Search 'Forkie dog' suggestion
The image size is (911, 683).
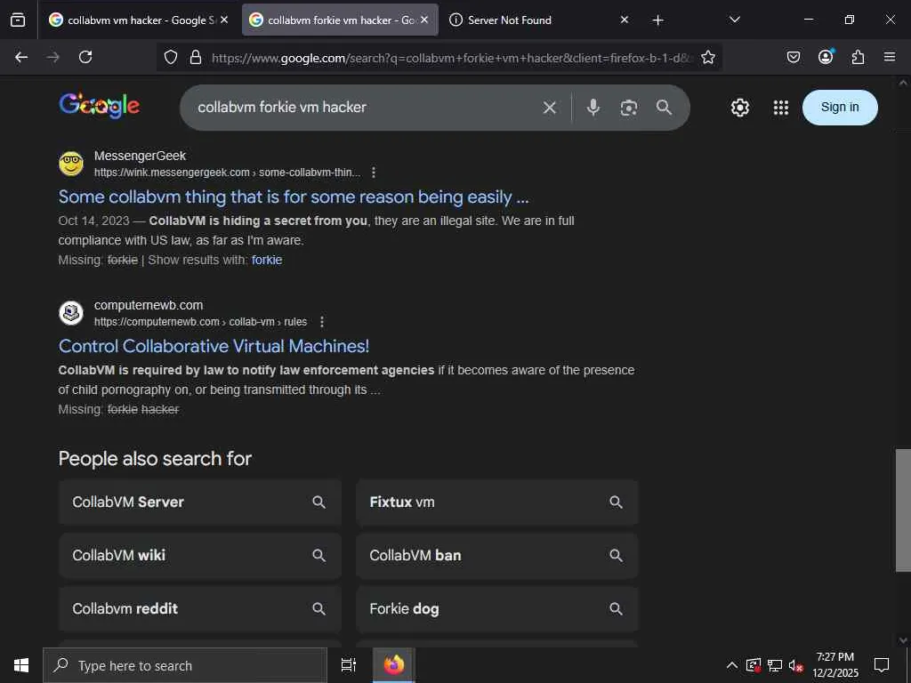(496, 609)
